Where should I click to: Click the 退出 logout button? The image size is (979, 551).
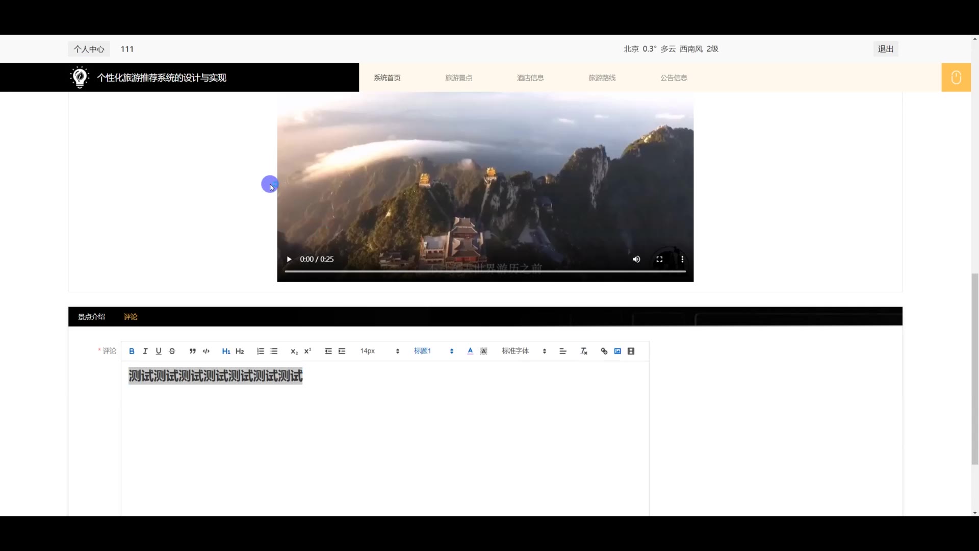(885, 49)
